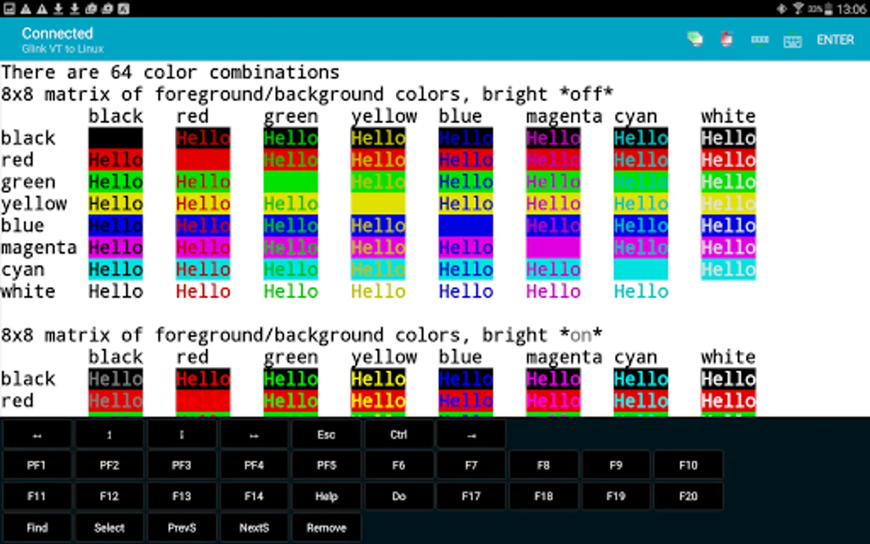Viewport: 870px width, 544px height.
Task: Tap the red disconnect session icon
Action: click(727, 40)
